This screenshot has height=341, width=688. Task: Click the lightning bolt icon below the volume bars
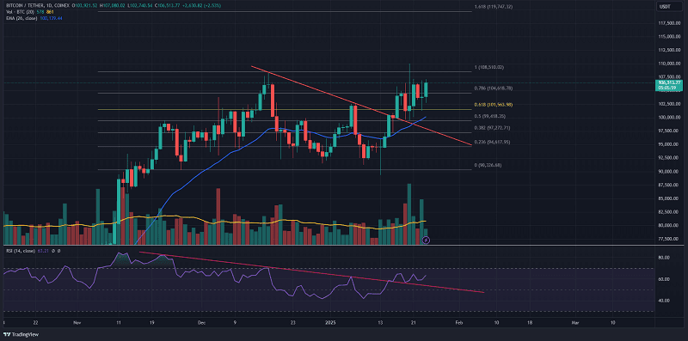(x=425, y=240)
